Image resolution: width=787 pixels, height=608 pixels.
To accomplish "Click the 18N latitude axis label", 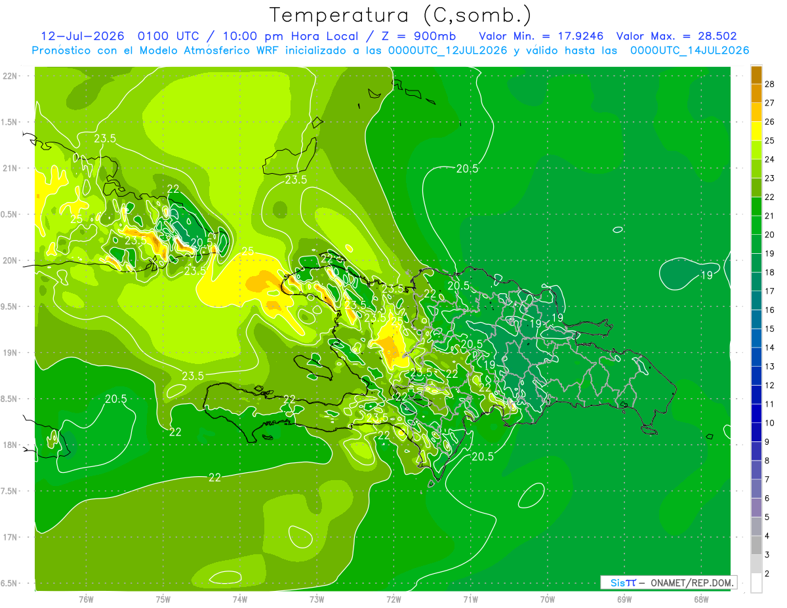I will 10,445.
